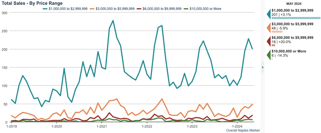The width and height of the screenshot is (321, 133).
Task: Click the 200 y-axis label
Action: pos(4,49)
